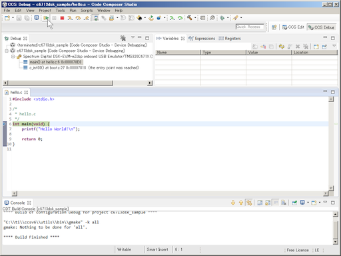This screenshot has height=256, width=341.
Task: Toggle Show Type Names in Variables toolbar
Action: pos(255,47)
